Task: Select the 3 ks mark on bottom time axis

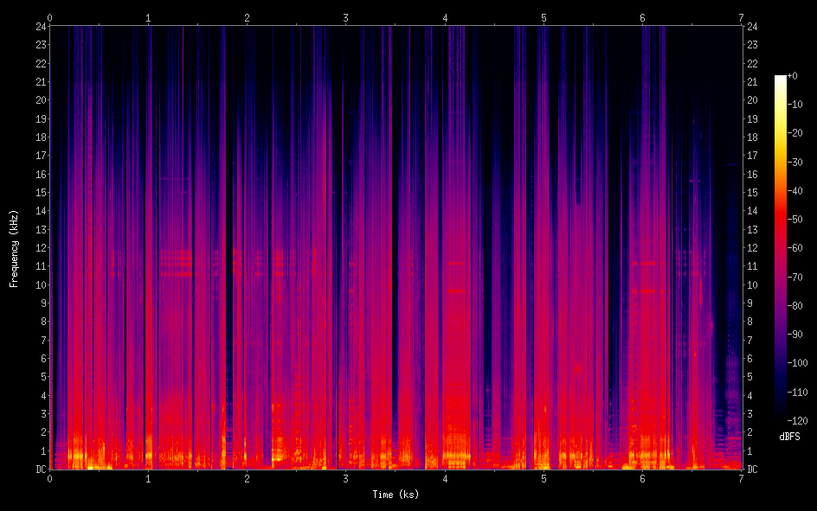Action: [x=346, y=478]
